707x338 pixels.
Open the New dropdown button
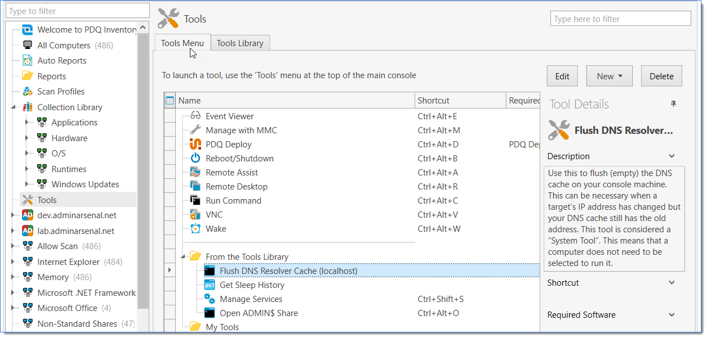(609, 76)
